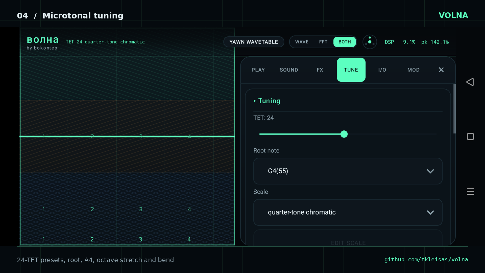Click the TET slider handle
Screen dimensions: 485x273
tap(344, 134)
